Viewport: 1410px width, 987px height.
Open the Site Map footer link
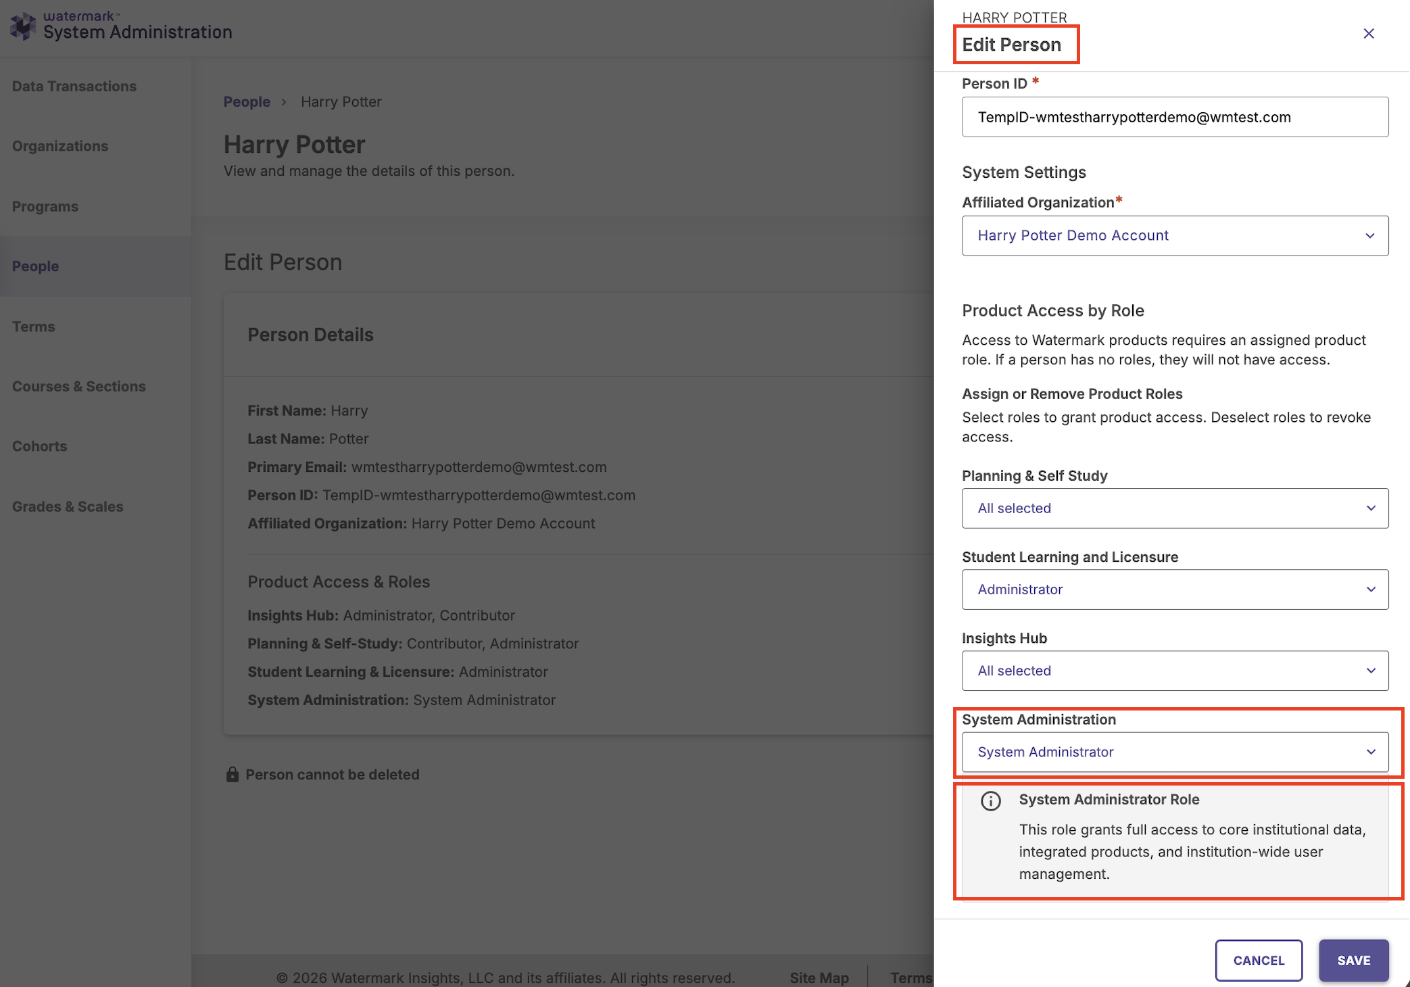coord(819,978)
